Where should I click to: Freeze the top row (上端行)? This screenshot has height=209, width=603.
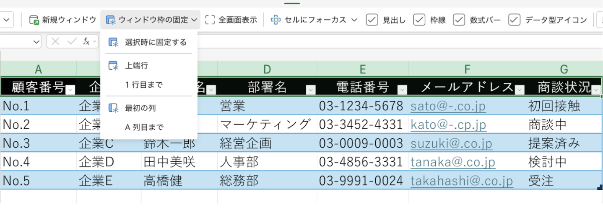pos(136,66)
